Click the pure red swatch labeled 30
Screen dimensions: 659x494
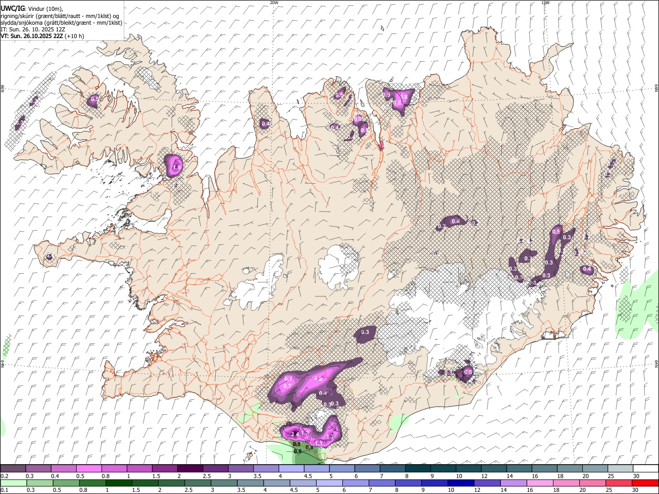tap(645, 483)
